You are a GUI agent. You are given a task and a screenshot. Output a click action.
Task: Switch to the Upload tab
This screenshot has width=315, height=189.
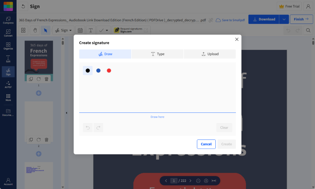[210, 54]
